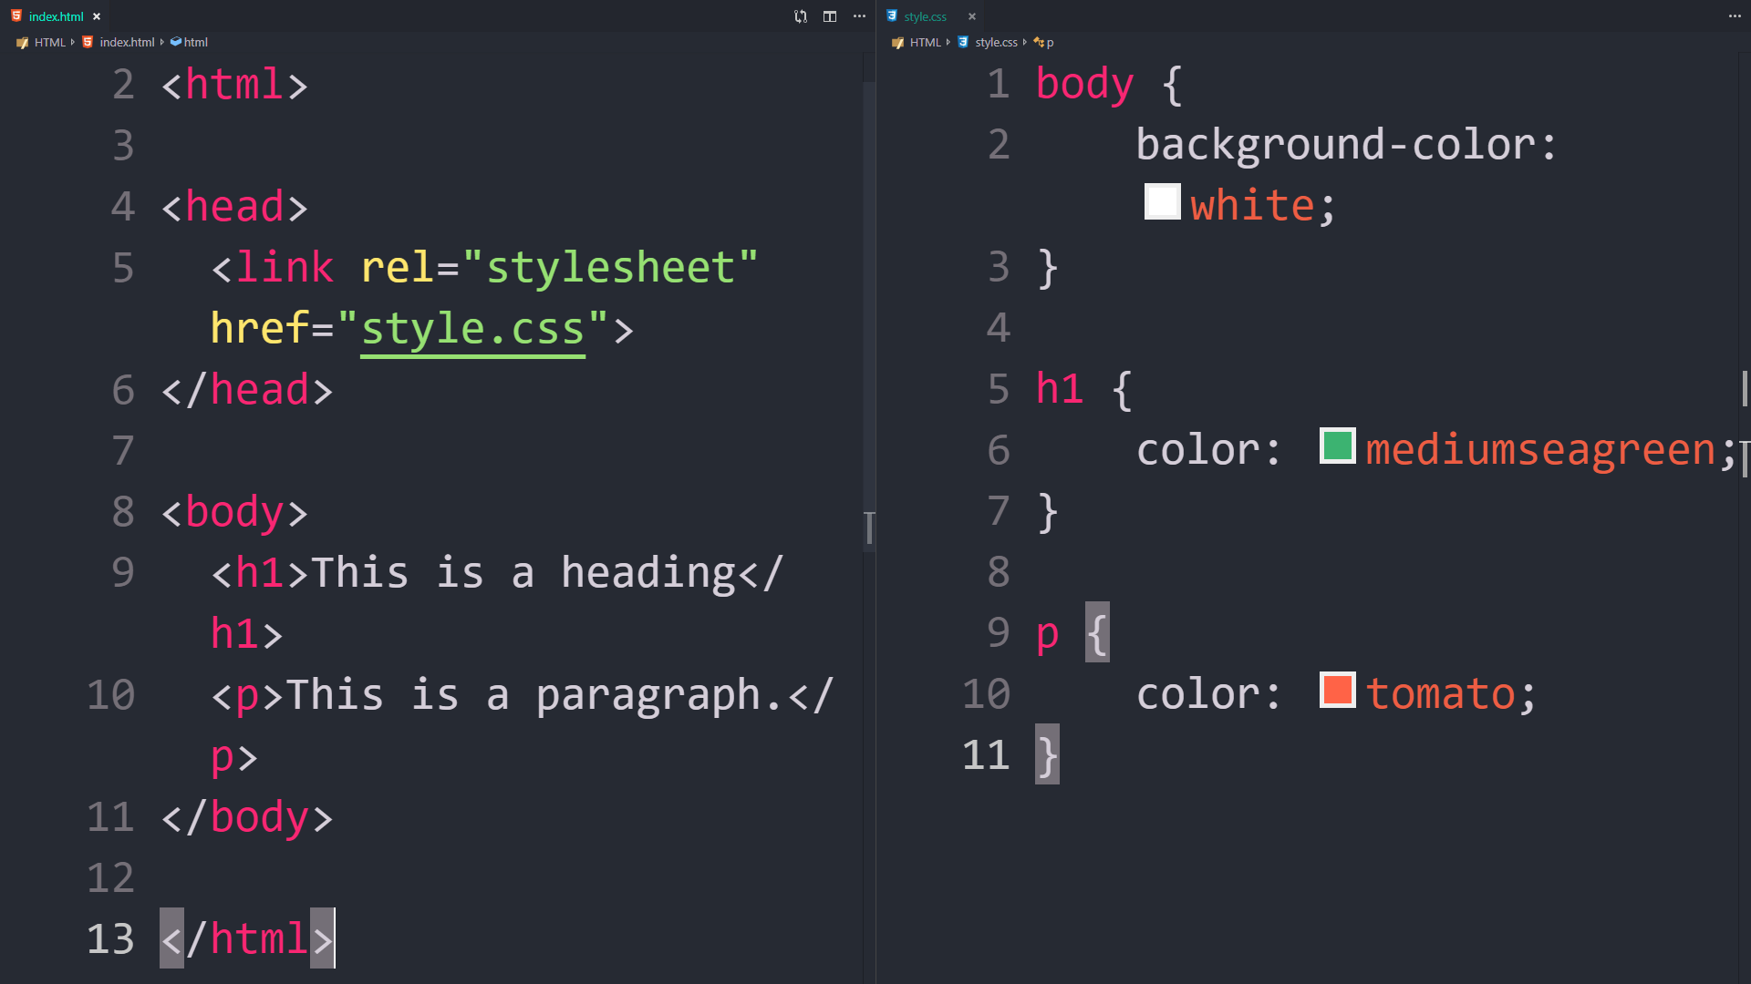Open More Actions menu in left editor
This screenshot has width=1751, height=984.
click(x=859, y=16)
